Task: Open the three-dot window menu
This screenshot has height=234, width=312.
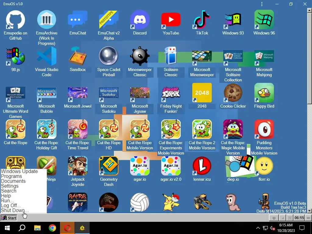Action: point(262,4)
